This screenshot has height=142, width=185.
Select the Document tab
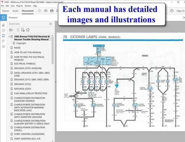click(x=28, y=11)
